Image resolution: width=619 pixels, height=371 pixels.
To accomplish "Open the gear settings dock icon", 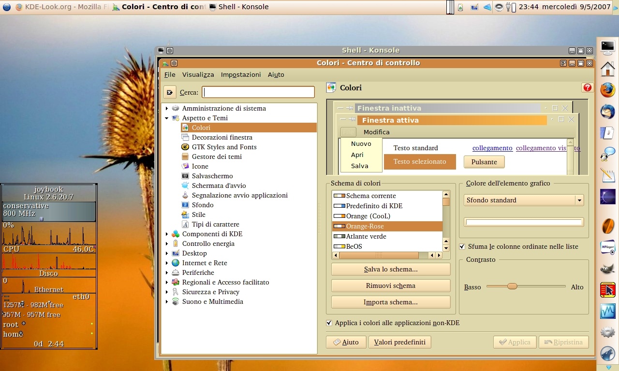I will pos(607,332).
